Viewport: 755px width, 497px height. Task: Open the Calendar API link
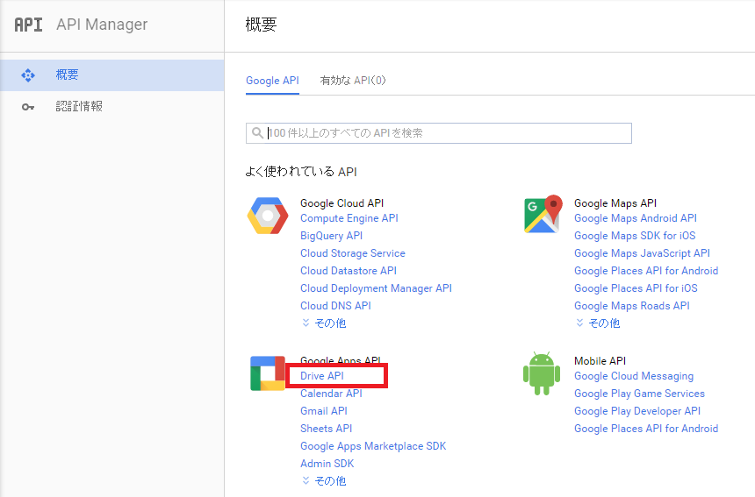pyautogui.click(x=331, y=394)
